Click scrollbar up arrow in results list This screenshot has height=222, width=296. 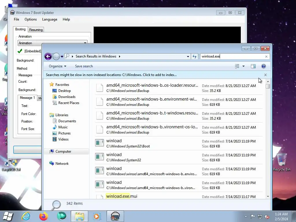coord(268,81)
